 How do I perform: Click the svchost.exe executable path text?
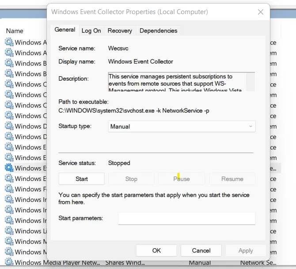tap(134, 111)
